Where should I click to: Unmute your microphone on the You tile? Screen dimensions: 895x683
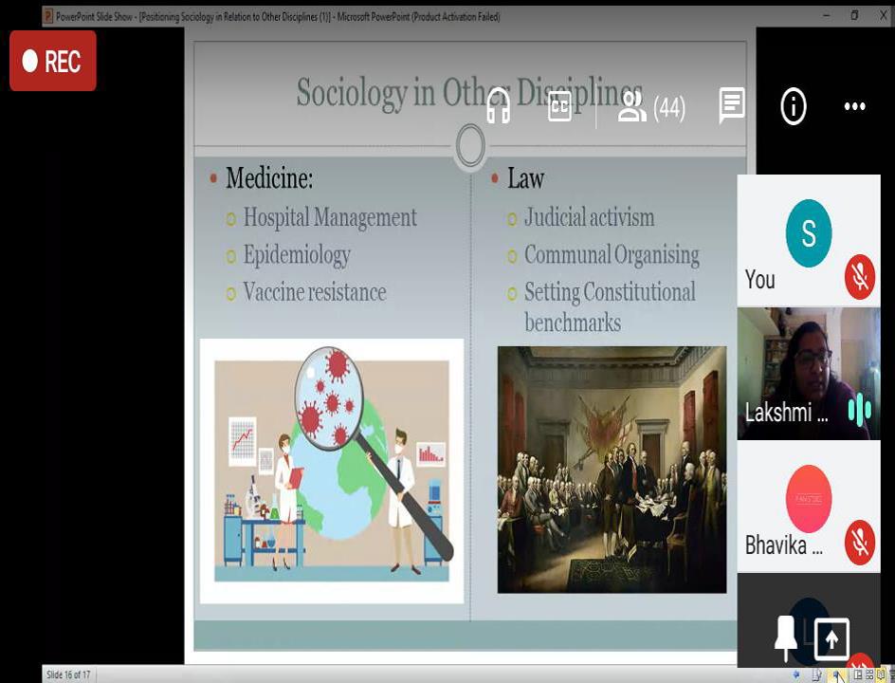pyautogui.click(x=860, y=277)
